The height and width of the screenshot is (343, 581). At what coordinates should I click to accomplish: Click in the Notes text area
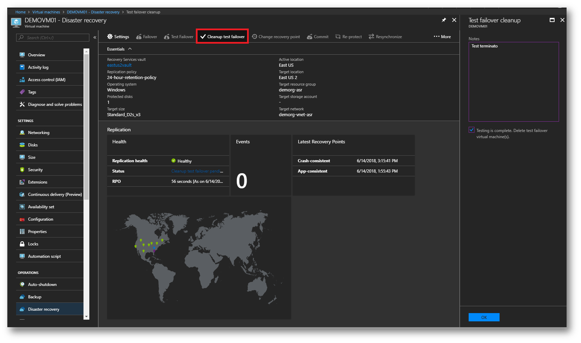pyautogui.click(x=514, y=81)
